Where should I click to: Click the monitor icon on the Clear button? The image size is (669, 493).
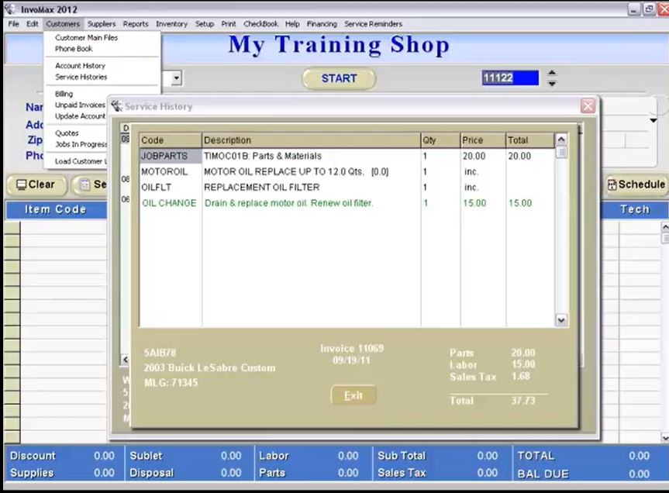pos(22,184)
